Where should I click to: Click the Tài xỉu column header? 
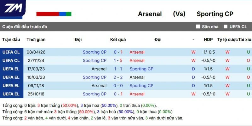point(245,40)
